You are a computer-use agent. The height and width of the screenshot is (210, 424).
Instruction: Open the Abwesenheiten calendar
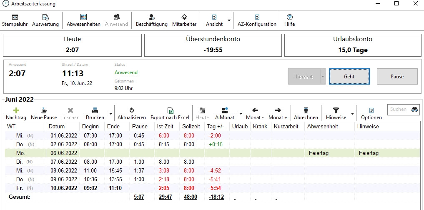coord(83,20)
